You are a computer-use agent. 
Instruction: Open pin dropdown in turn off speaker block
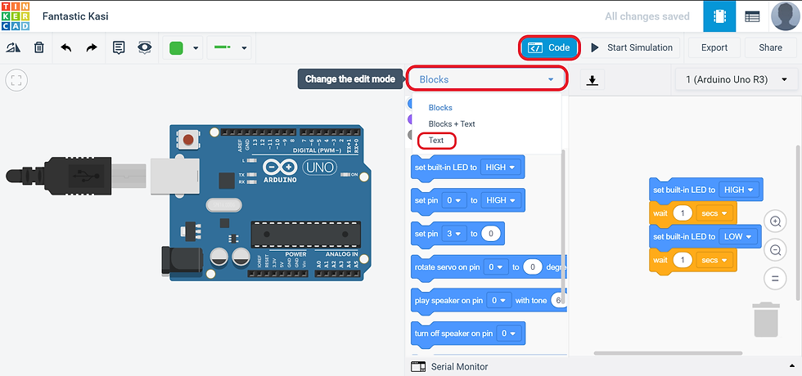(509, 333)
